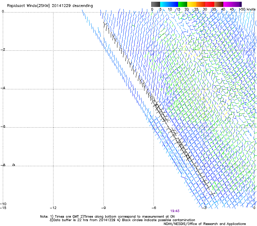Click the magenta 40-45 knots color swatch
The height and width of the screenshot is (226, 257).
(x=228, y=4)
